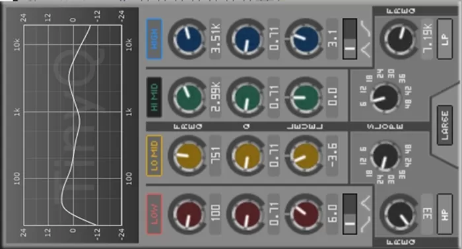Image resolution: width=462 pixels, height=249 pixels.
Task: Click the HIGH band Q value 0.71
Action: [x=274, y=39]
